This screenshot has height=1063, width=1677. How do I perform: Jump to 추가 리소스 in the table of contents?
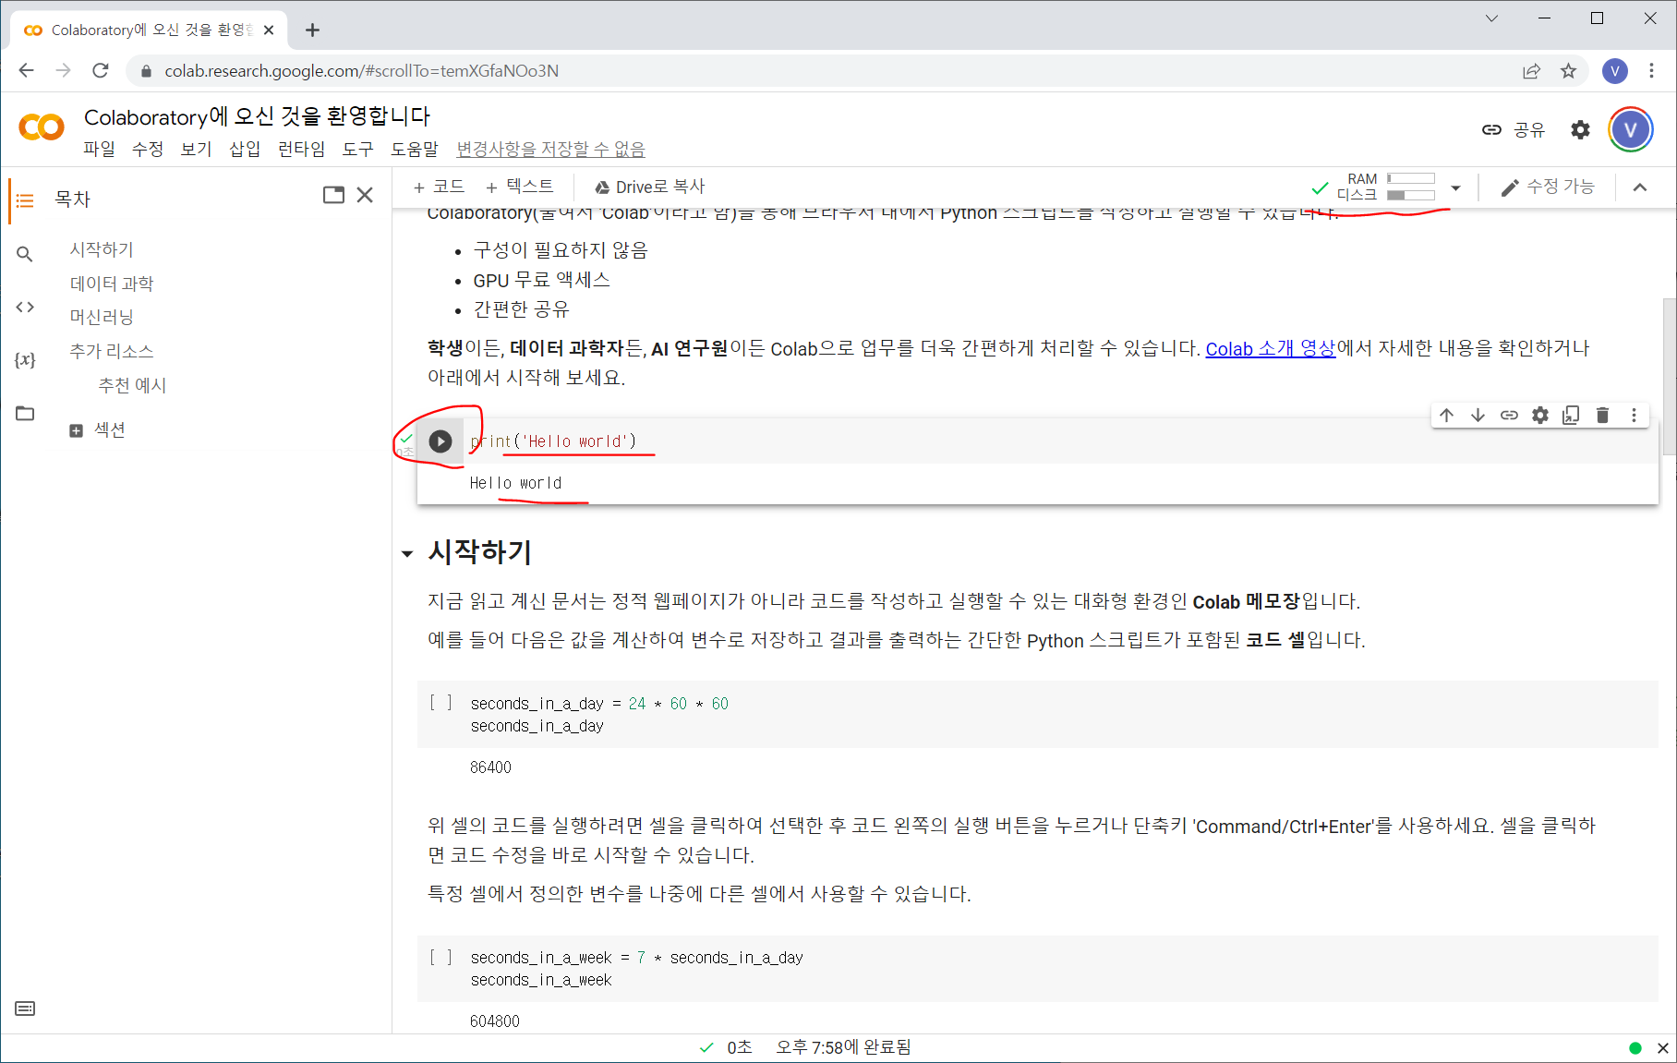(112, 351)
